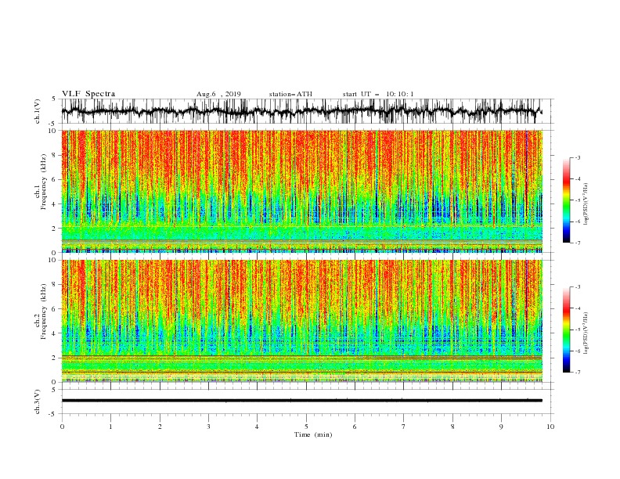
Task: Click the time axis tick label '2'
Action: [160, 427]
